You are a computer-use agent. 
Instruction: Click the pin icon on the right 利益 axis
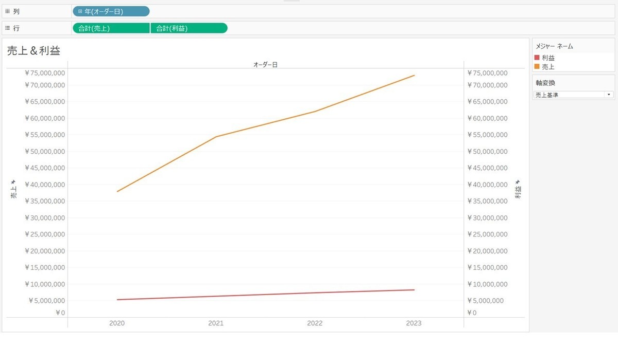point(518,181)
